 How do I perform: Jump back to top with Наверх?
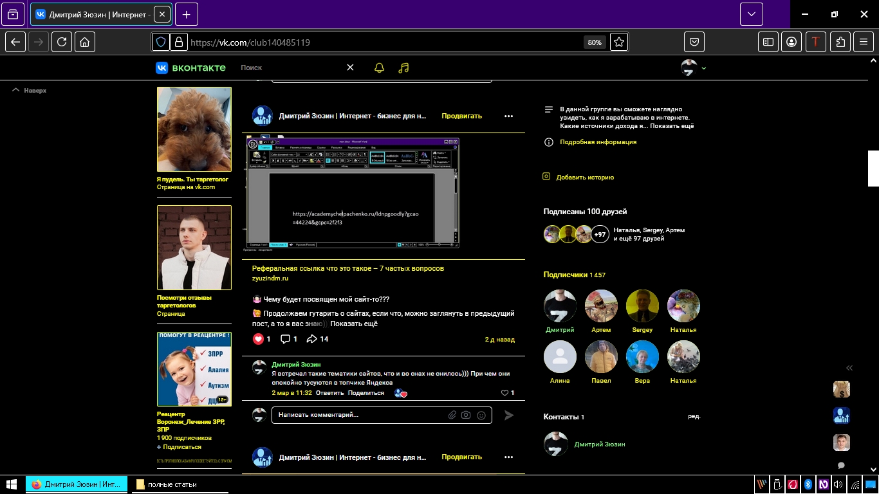coord(30,91)
